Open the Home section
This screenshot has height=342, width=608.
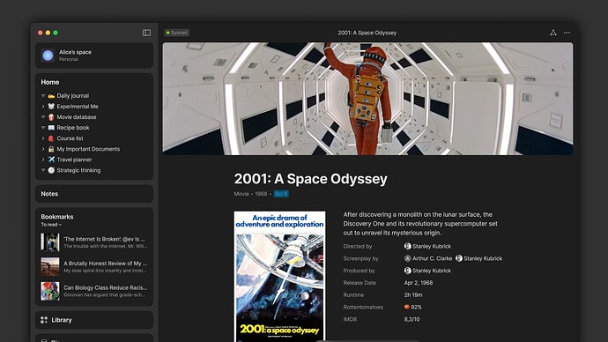pyautogui.click(x=50, y=82)
